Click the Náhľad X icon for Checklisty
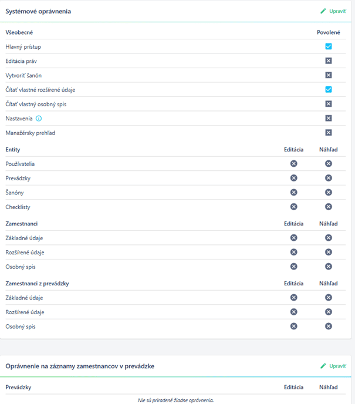 [329, 207]
